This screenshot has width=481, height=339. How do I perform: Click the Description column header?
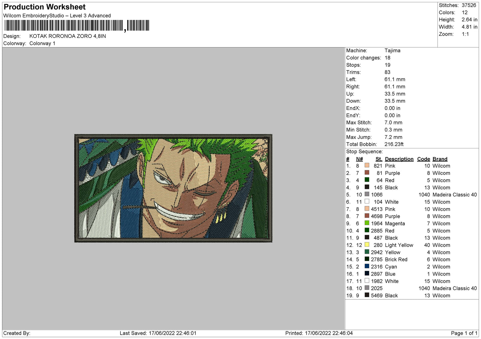[399, 159]
